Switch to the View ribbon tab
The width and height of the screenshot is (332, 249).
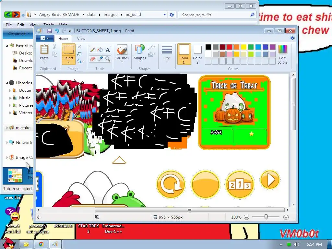(x=81, y=39)
